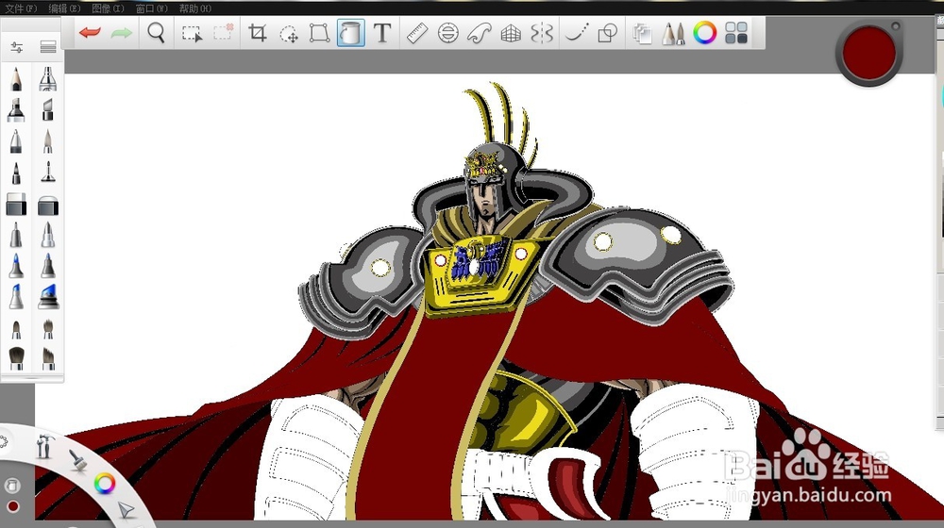Open the 编辑(E) menu
The image size is (944, 528).
tap(64, 8)
